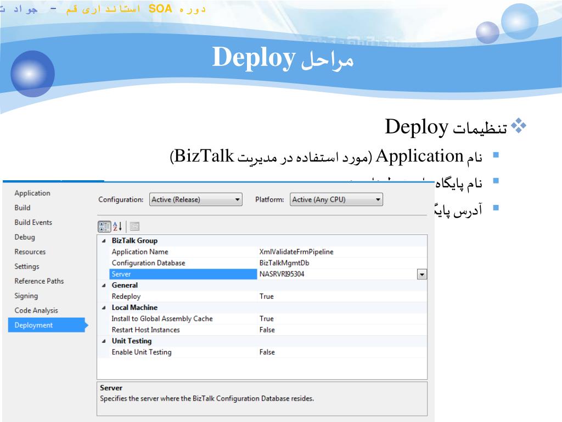Open the Configuration dropdown
Screen dimensions: 562x422
(196, 199)
